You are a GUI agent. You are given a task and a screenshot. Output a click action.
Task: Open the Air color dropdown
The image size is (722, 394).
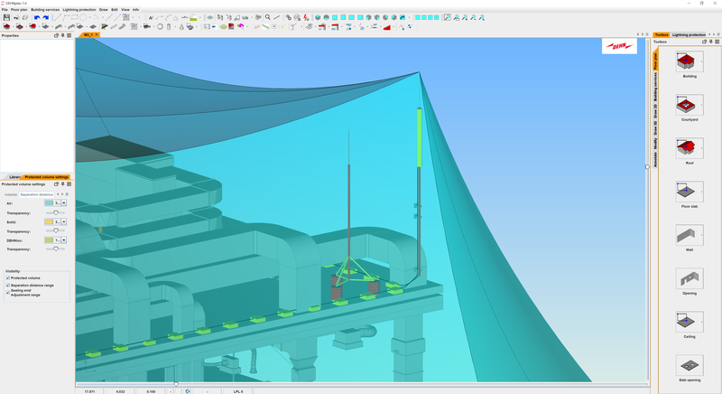tap(64, 203)
